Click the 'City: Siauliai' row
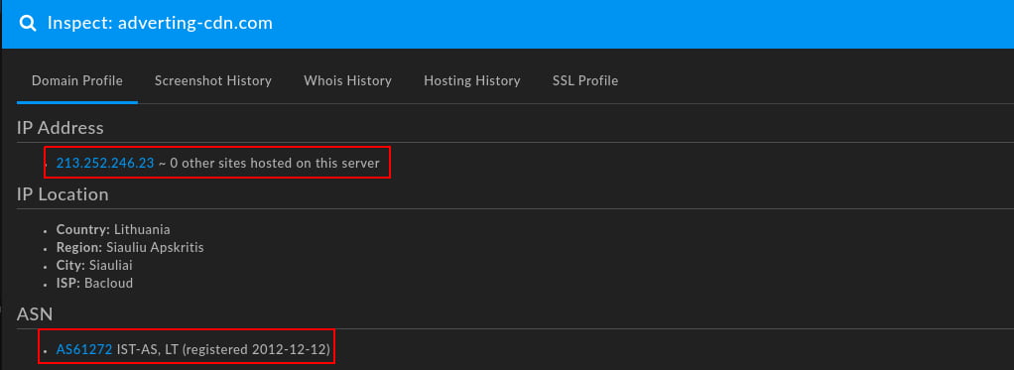 click(x=94, y=265)
